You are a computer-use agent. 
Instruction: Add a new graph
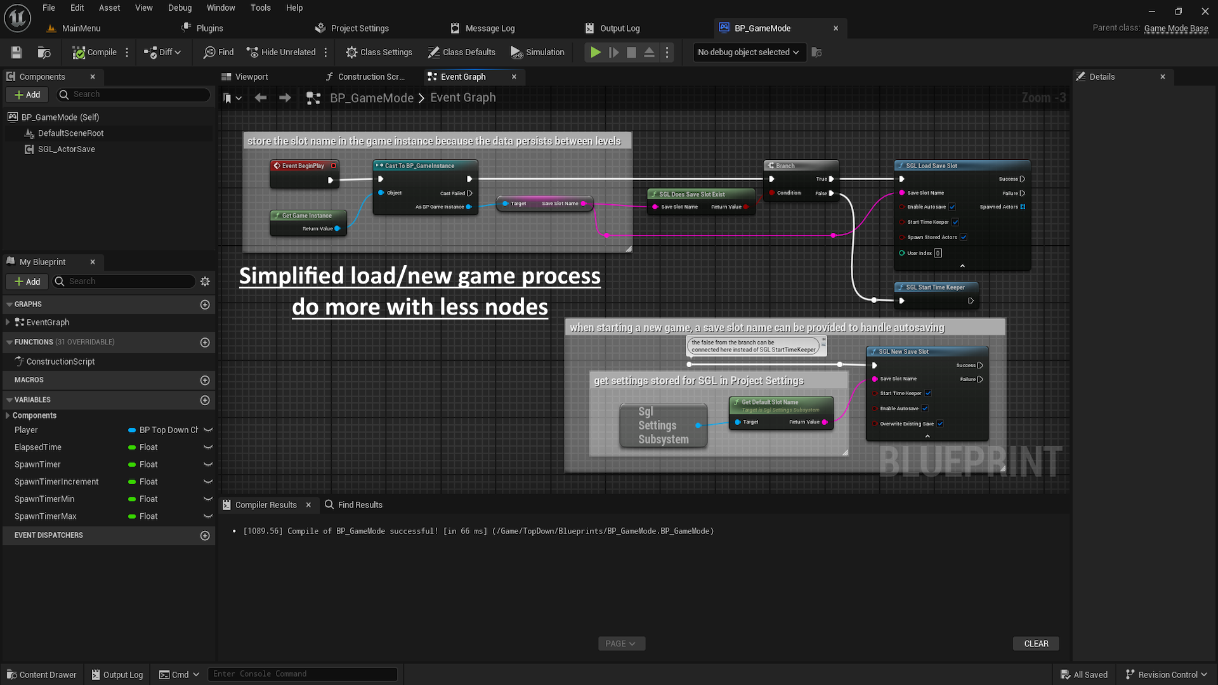click(205, 305)
